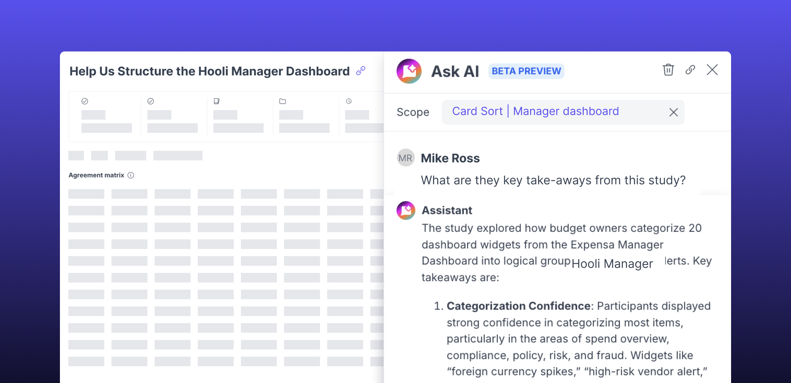
Task: Click the folder stat icon
Action: [282, 101]
